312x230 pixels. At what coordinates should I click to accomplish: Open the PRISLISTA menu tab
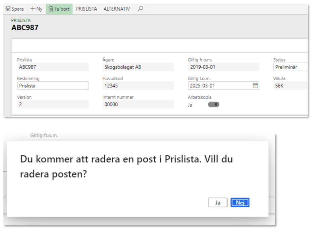87,9
